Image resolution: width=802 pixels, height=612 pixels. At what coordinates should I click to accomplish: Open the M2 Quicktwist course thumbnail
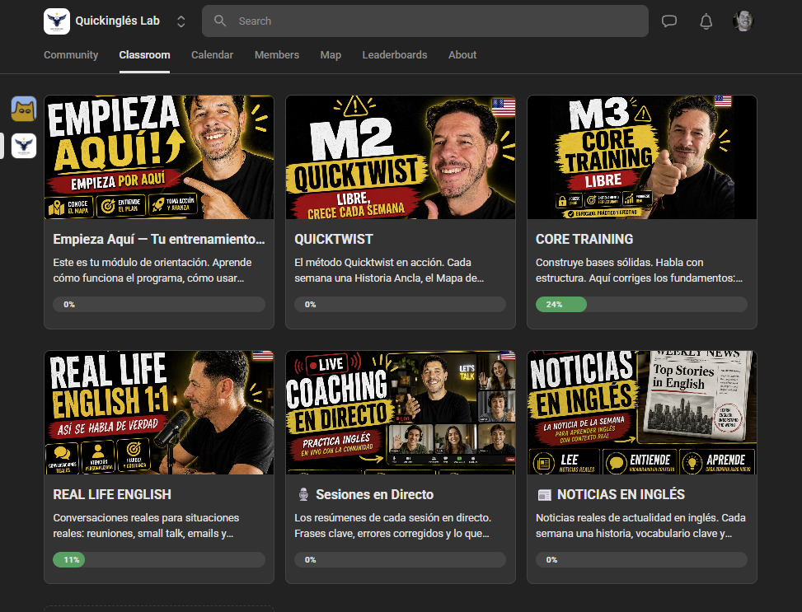tap(401, 157)
